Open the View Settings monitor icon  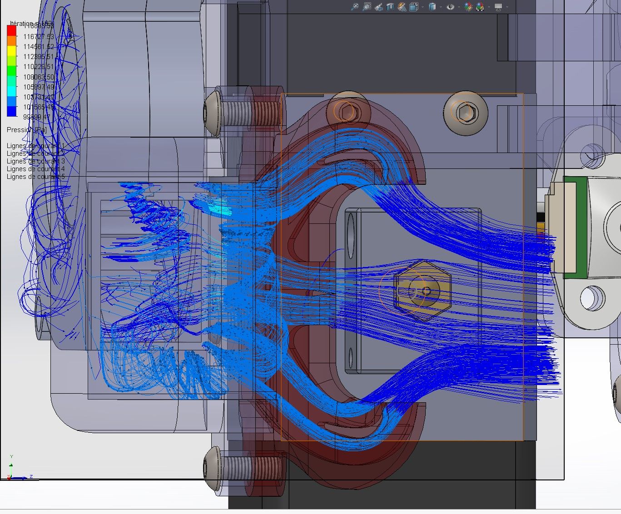click(x=498, y=7)
